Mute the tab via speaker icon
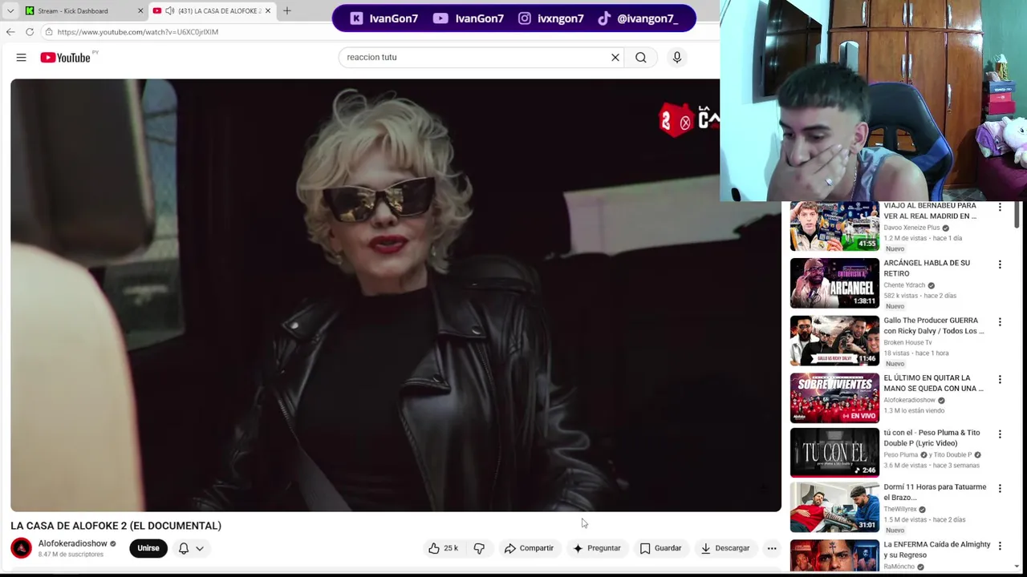 pyautogui.click(x=169, y=11)
